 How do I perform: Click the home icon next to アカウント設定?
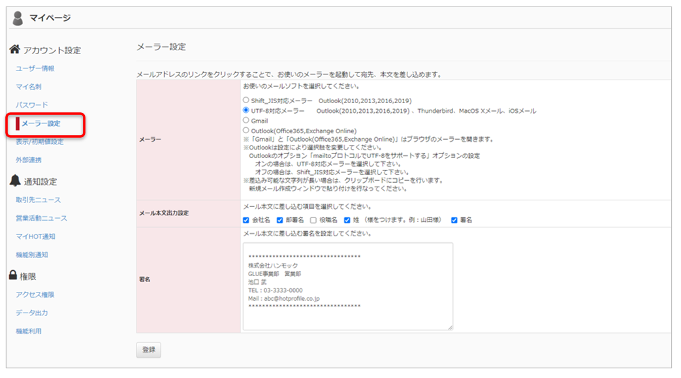15,49
